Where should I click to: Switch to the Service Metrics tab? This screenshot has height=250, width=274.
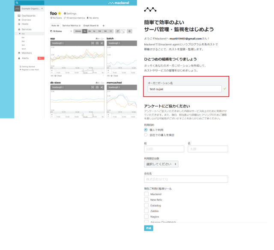[71, 26]
